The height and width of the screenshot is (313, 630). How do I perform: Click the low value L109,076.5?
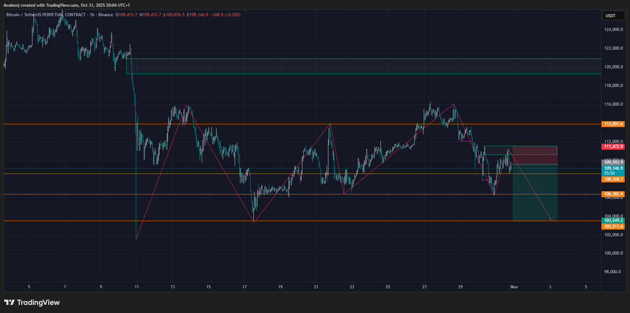[x=174, y=15]
